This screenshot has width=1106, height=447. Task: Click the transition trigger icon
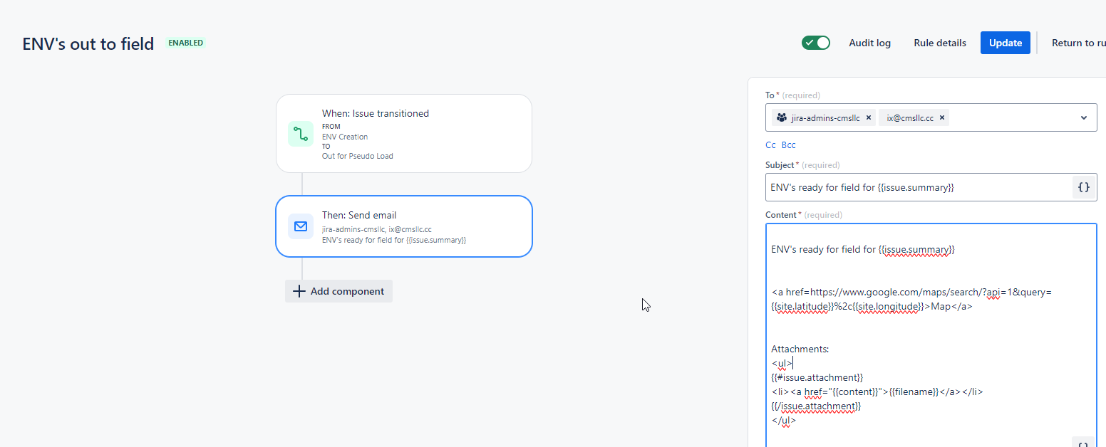(301, 134)
